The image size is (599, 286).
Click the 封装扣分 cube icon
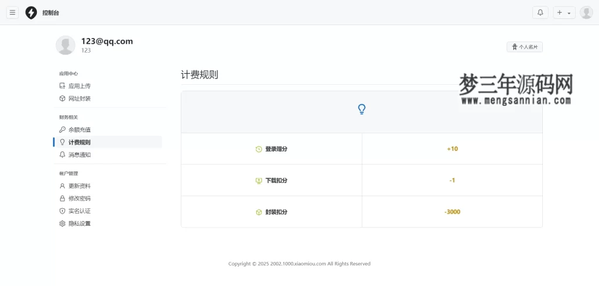[x=259, y=212]
